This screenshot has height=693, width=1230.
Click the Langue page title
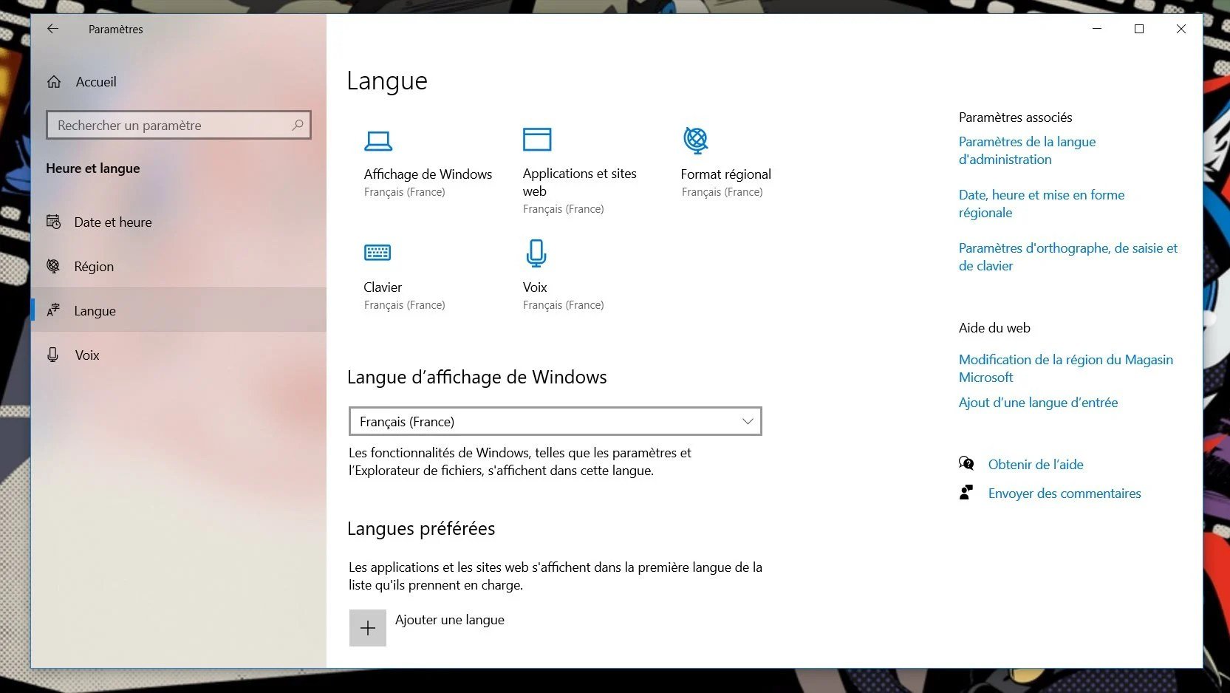tap(387, 81)
